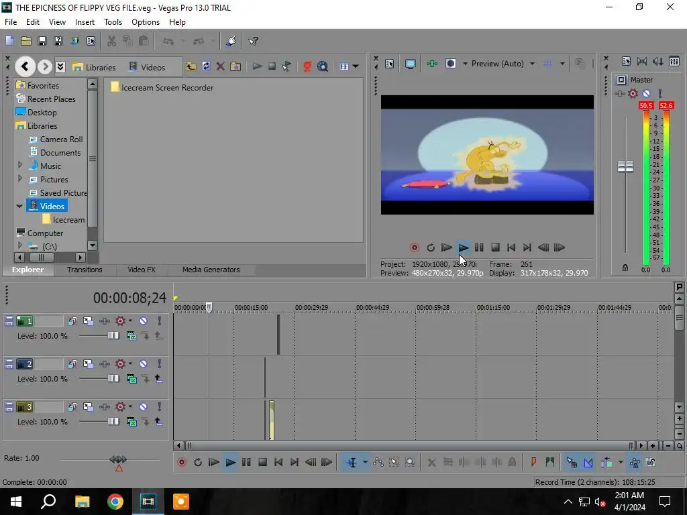
Task: Click the Undo arrow icon
Action: click(x=168, y=41)
